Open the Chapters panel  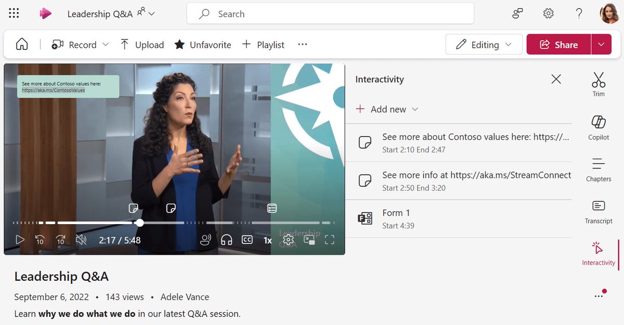(x=599, y=170)
